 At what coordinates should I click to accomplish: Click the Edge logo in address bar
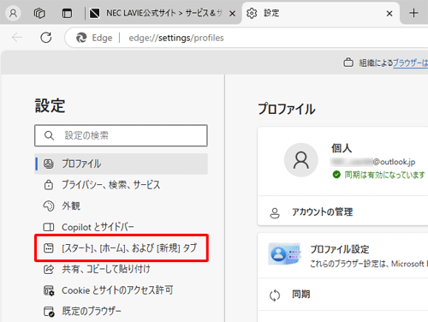pyautogui.click(x=81, y=38)
